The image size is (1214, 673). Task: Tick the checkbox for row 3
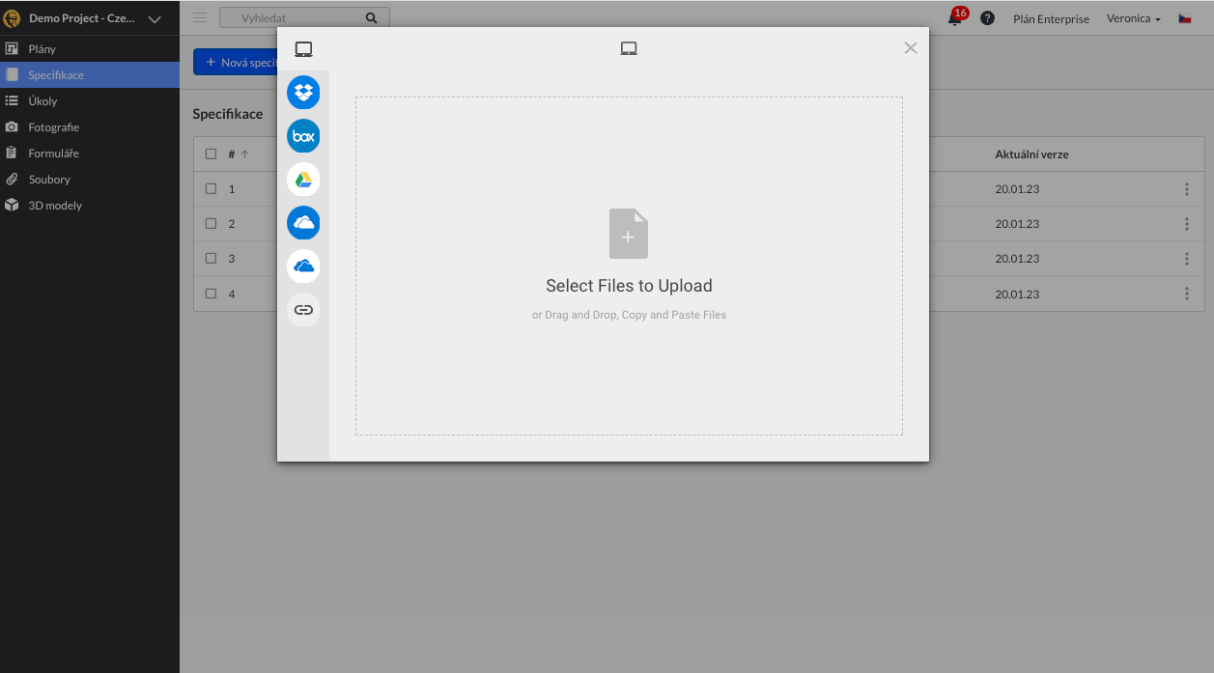point(212,259)
